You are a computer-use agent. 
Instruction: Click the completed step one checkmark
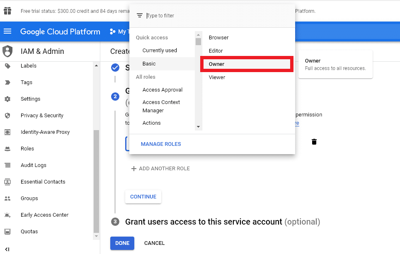click(115, 68)
